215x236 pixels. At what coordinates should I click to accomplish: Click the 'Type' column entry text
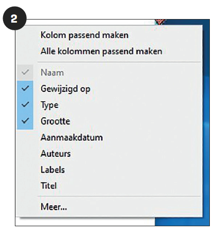tap(49, 105)
